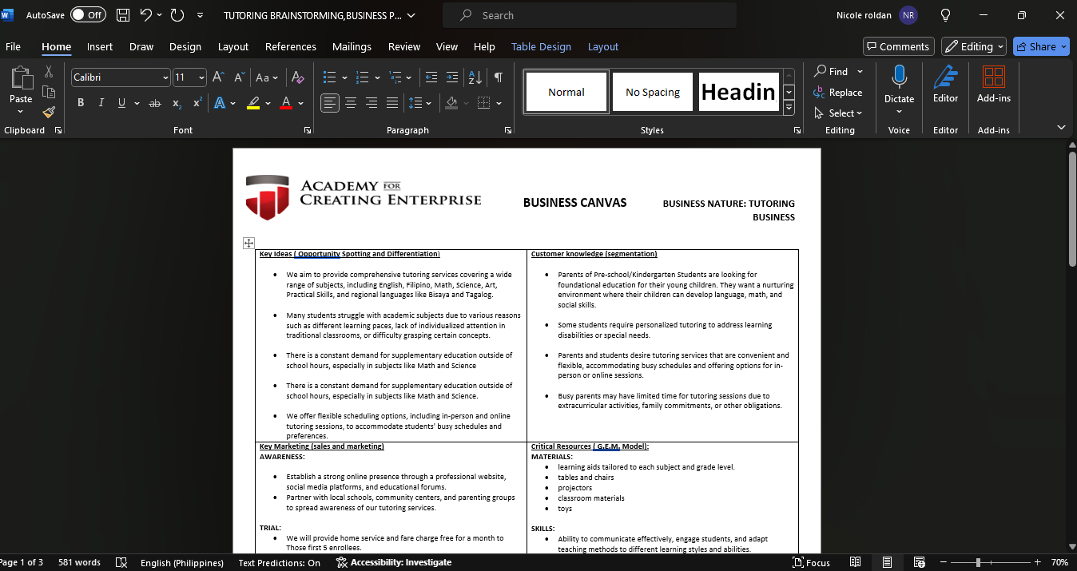The width and height of the screenshot is (1077, 571).
Task: Click the Paste clipboard icon
Action: tap(21, 78)
